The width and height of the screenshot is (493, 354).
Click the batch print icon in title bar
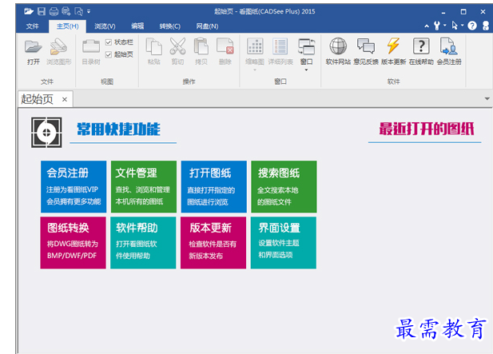[66, 12]
